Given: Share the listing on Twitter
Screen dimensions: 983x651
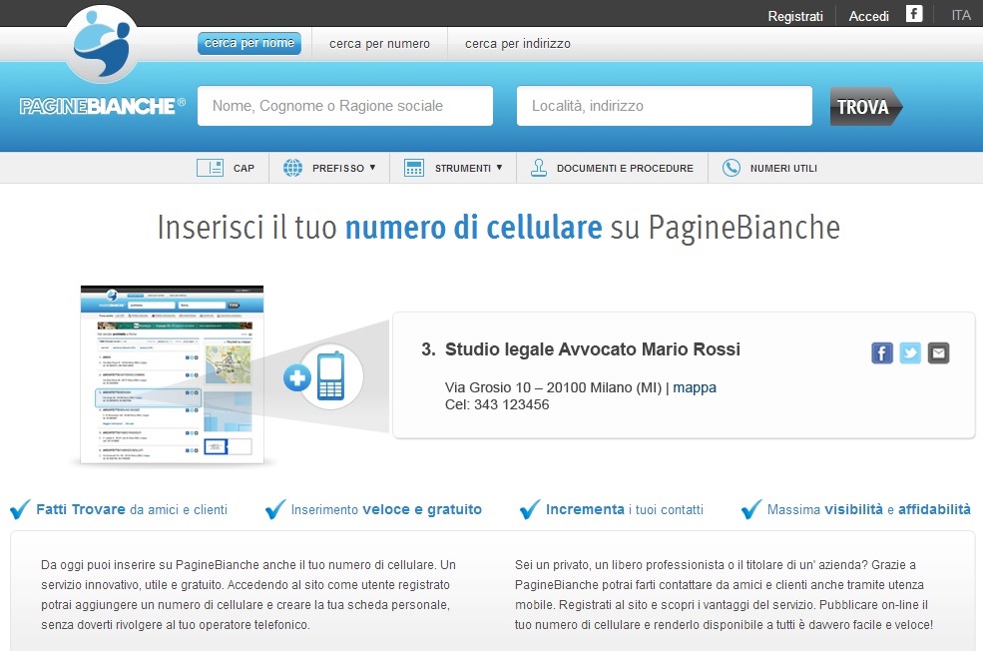Looking at the screenshot, I should 910,353.
